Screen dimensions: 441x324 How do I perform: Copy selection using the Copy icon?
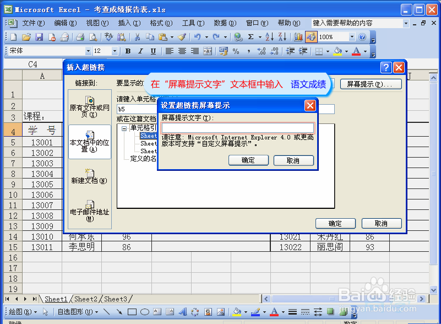[150, 37]
